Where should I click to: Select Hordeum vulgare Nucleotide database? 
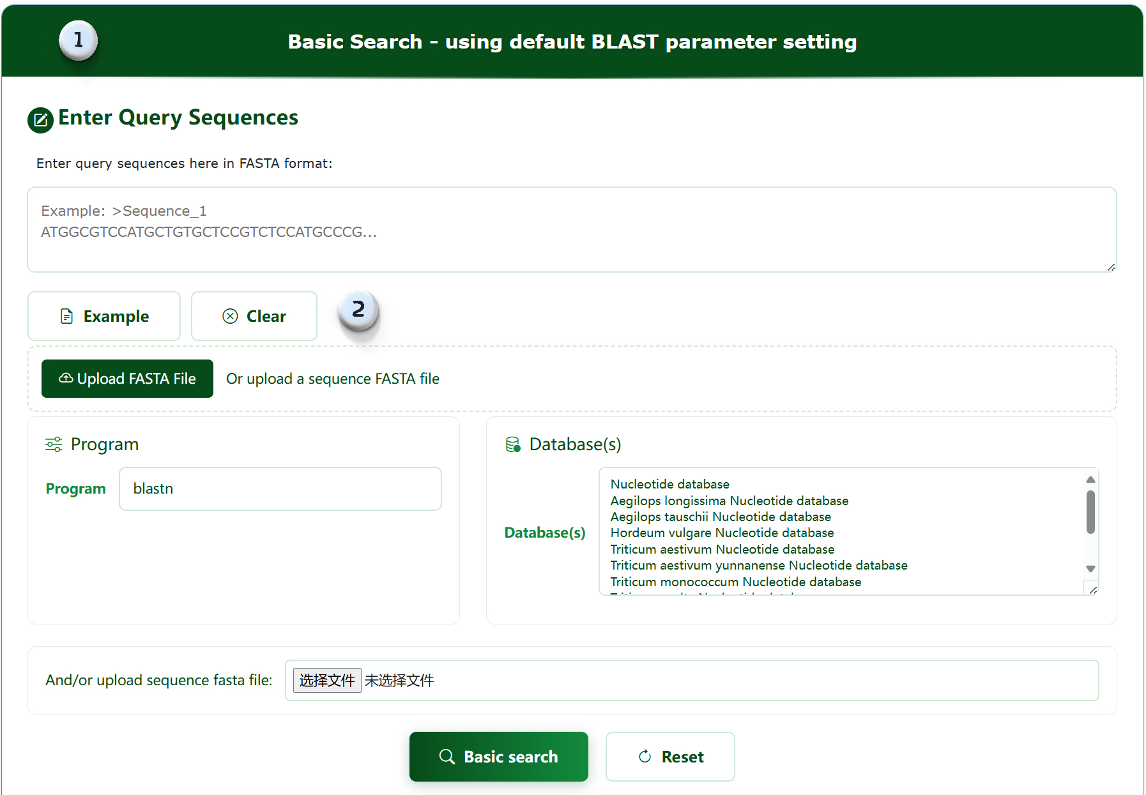tap(722, 533)
